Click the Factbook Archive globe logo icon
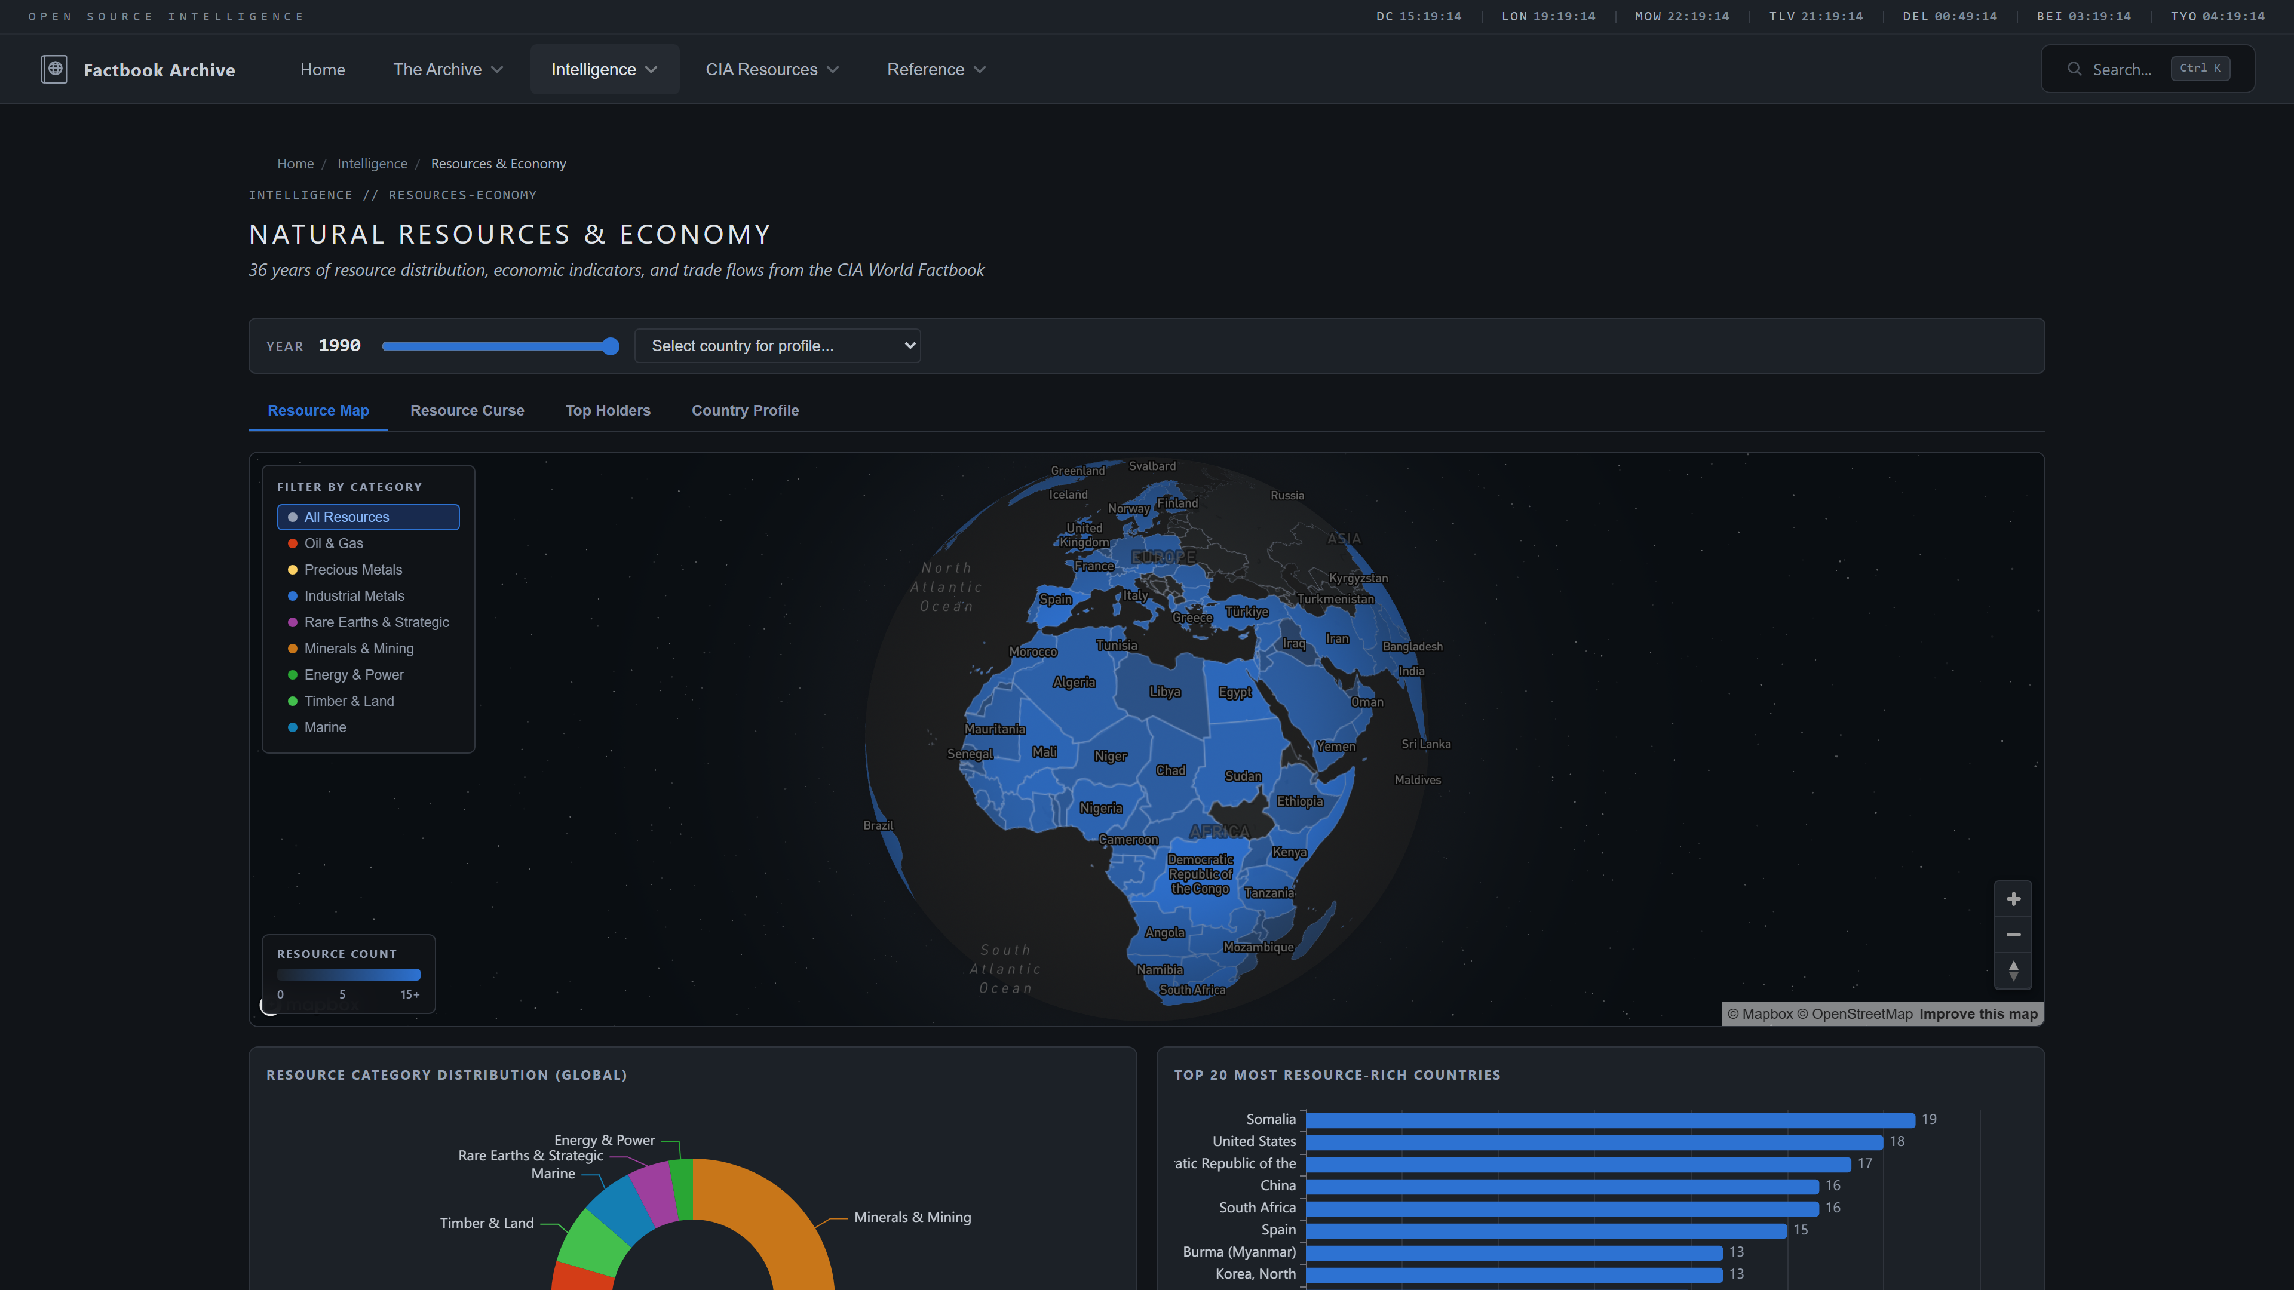This screenshot has height=1290, width=2294. [x=53, y=69]
